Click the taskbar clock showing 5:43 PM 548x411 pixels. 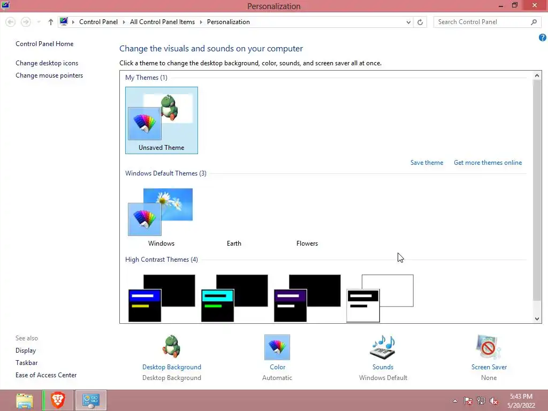[521, 400]
